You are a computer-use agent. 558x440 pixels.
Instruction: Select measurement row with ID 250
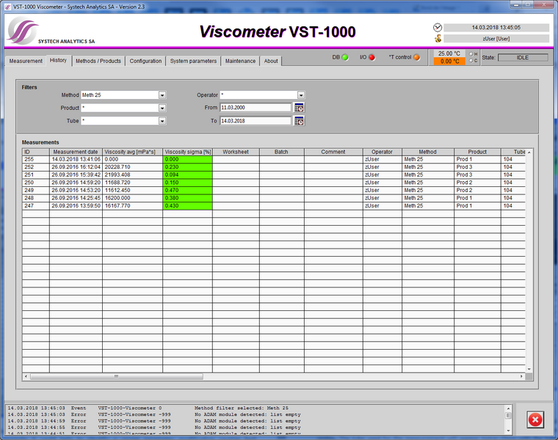(274, 183)
